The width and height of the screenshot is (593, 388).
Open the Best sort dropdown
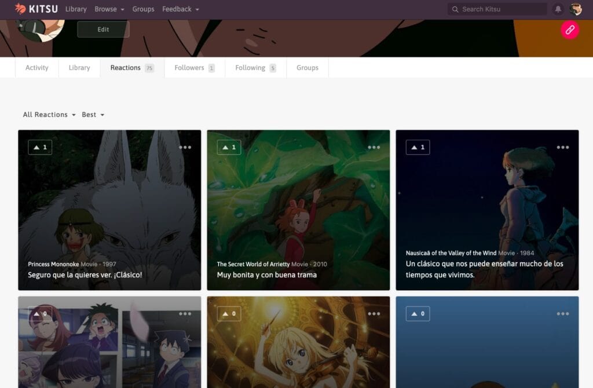click(92, 114)
